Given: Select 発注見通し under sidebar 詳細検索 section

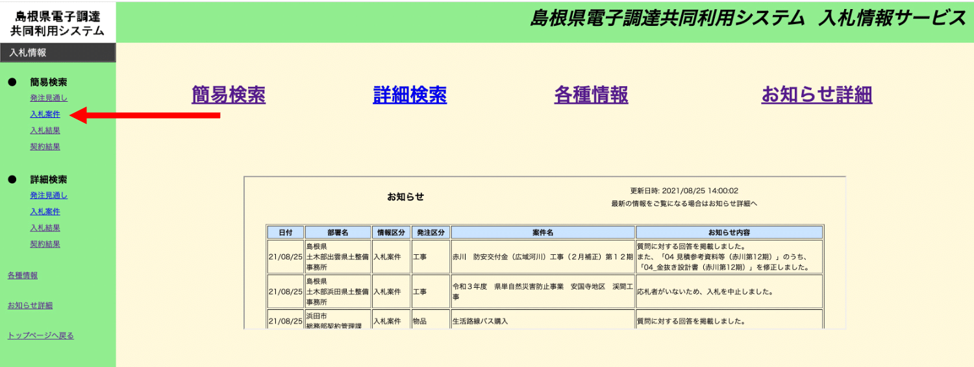Looking at the screenshot, I should [x=48, y=195].
